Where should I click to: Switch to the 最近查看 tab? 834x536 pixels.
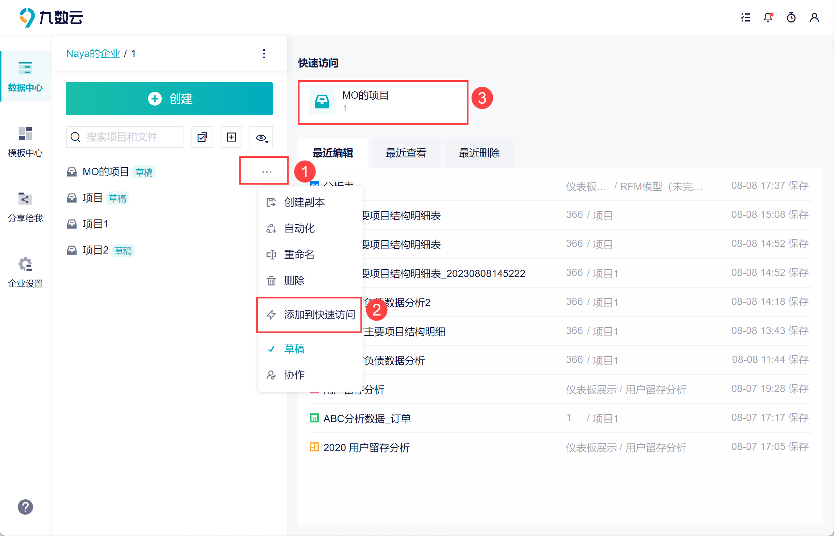tap(406, 153)
